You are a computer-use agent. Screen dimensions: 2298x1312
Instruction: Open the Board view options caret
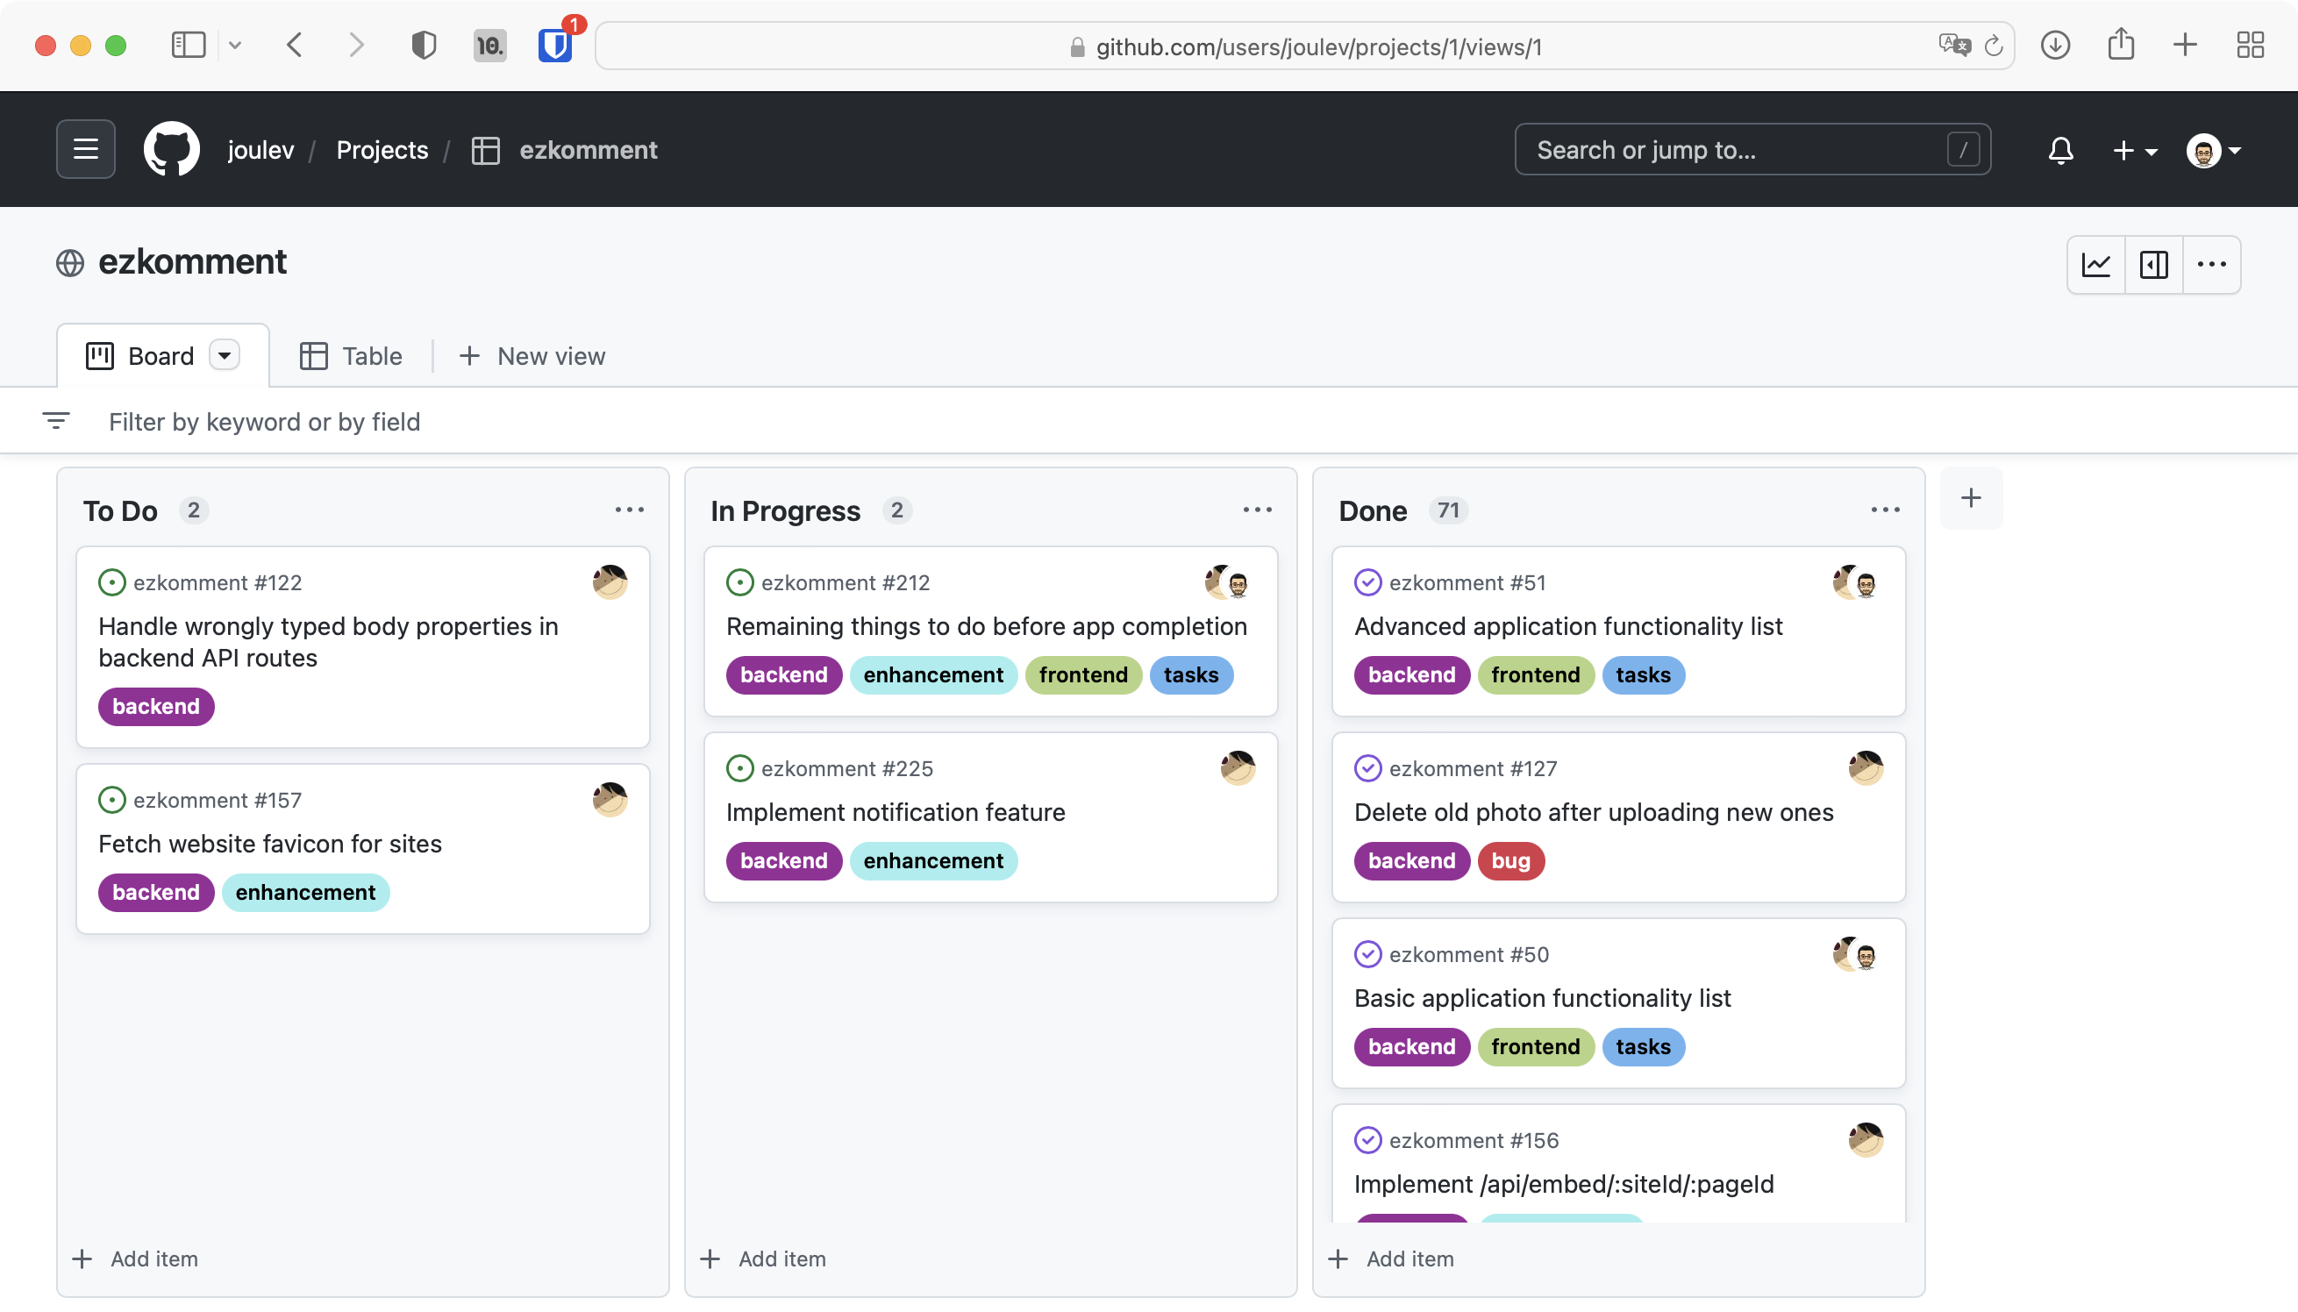pos(225,355)
